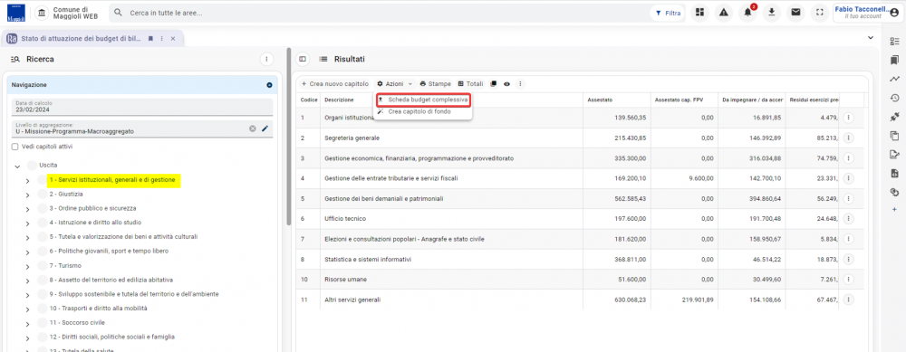
Task: Open the edit document icon in right sidebar
Action: pyautogui.click(x=894, y=154)
